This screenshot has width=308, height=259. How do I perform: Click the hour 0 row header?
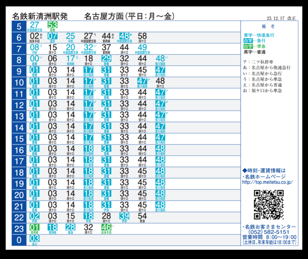pyautogui.click(x=19, y=240)
